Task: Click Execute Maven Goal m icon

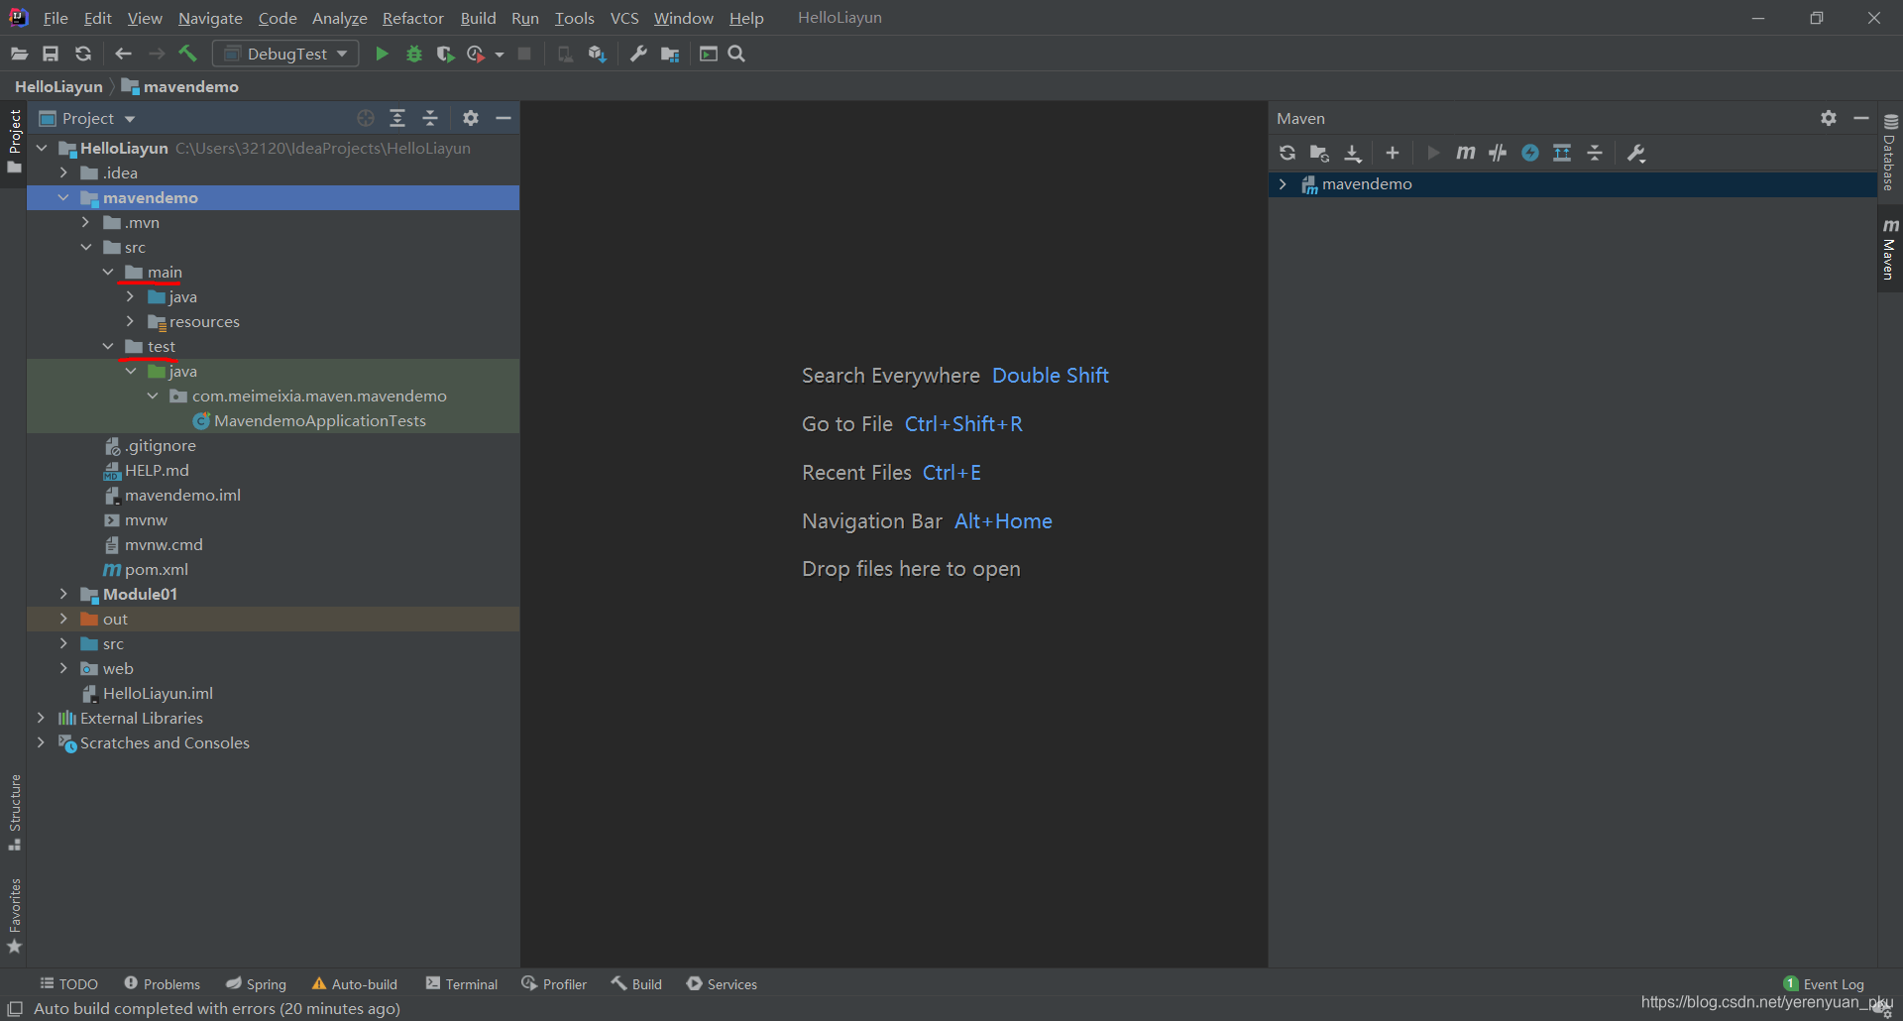Action: click(1465, 153)
